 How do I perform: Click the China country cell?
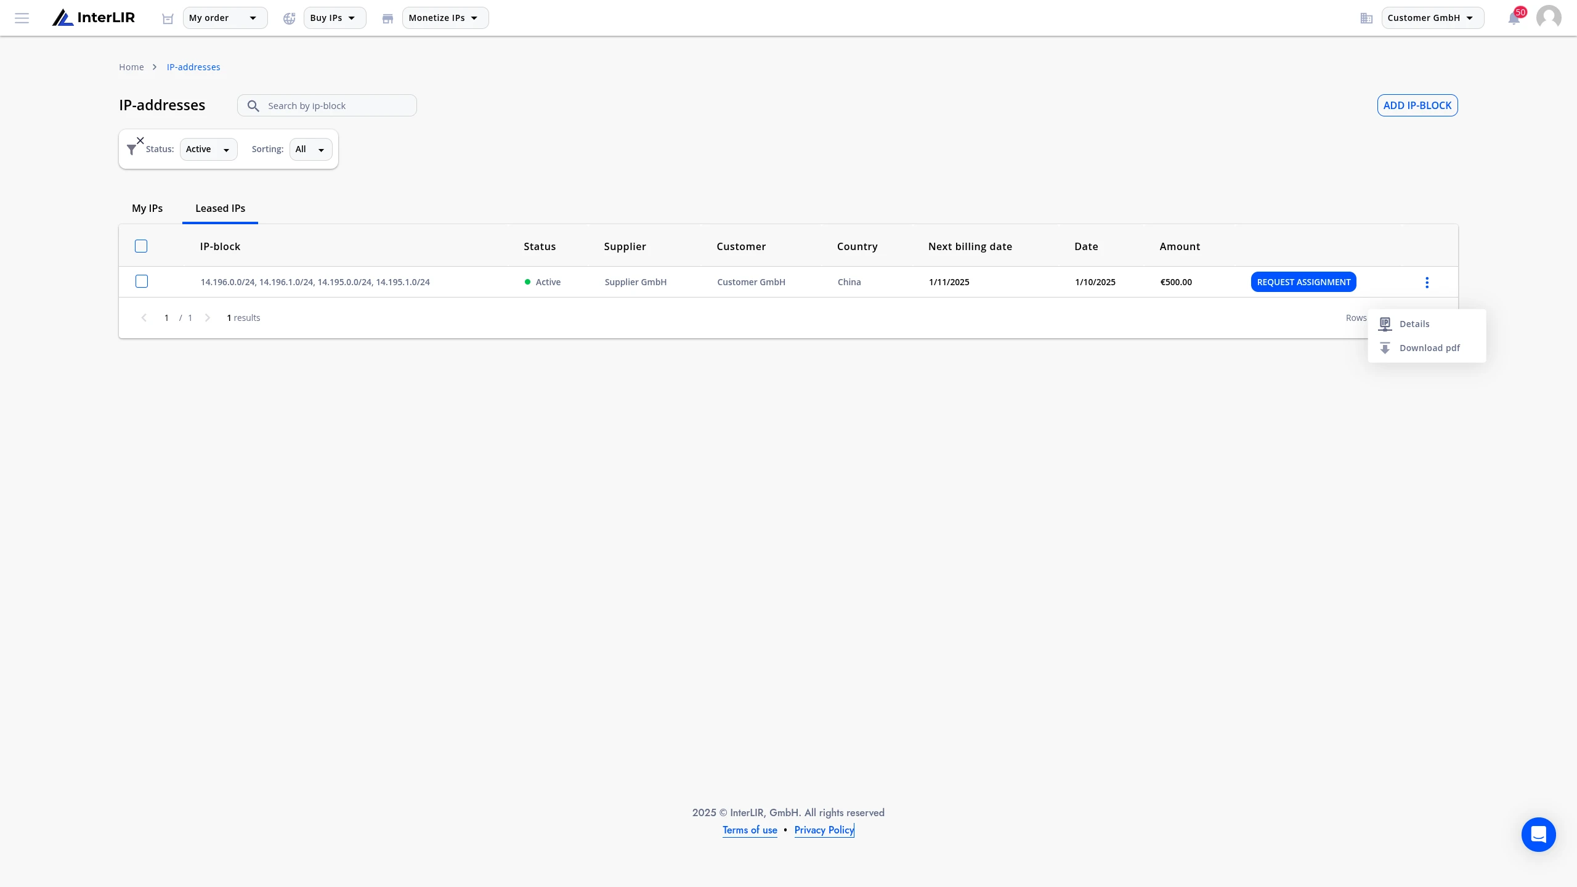point(849,282)
